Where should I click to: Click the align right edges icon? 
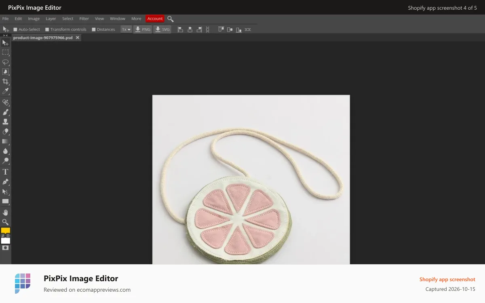(199, 29)
